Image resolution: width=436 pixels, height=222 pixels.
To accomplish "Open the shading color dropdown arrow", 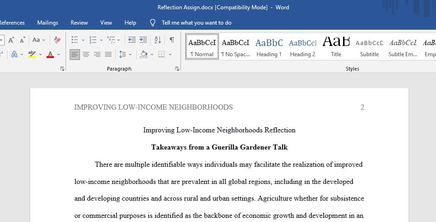I will pos(152,54).
